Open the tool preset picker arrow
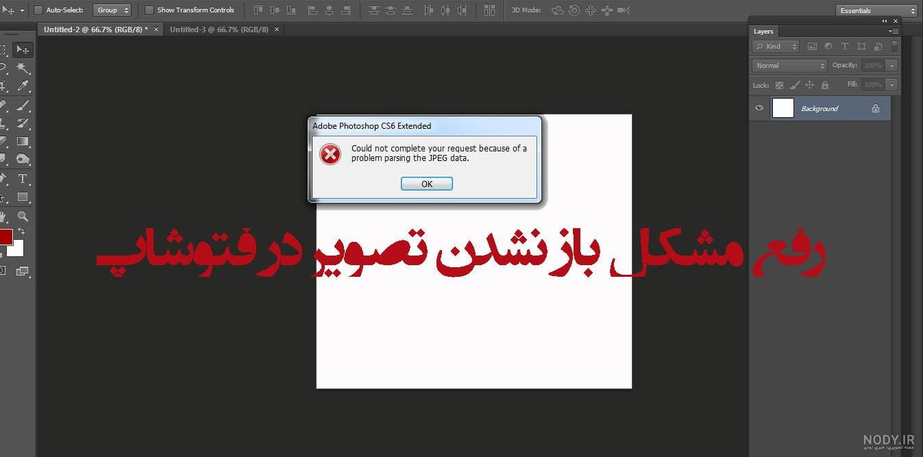The image size is (923, 457). click(22, 10)
